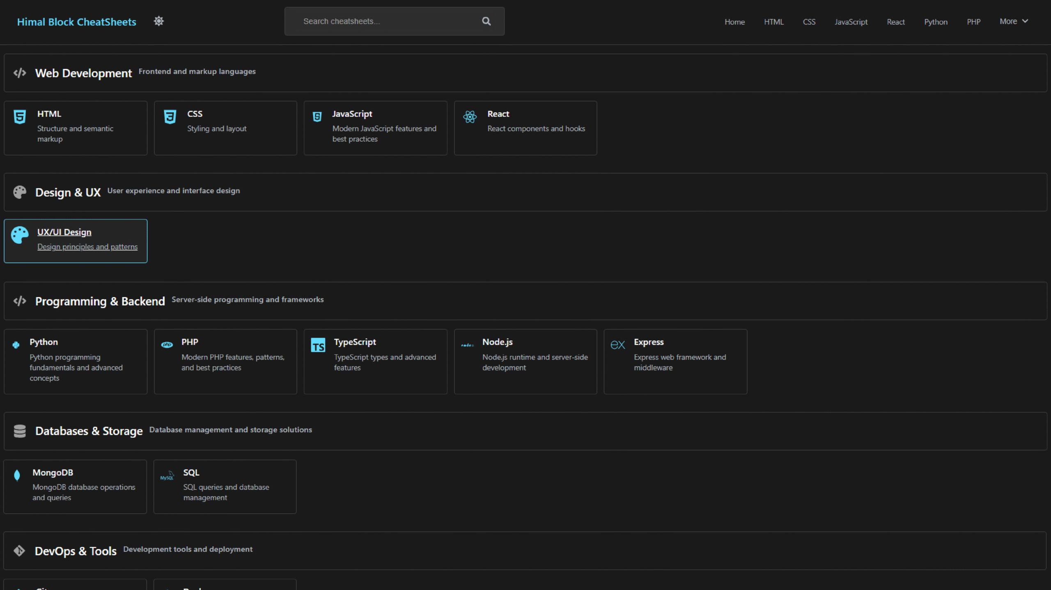Open the MongoDB cheatsheet card title
This screenshot has height=590, width=1051.
point(53,472)
